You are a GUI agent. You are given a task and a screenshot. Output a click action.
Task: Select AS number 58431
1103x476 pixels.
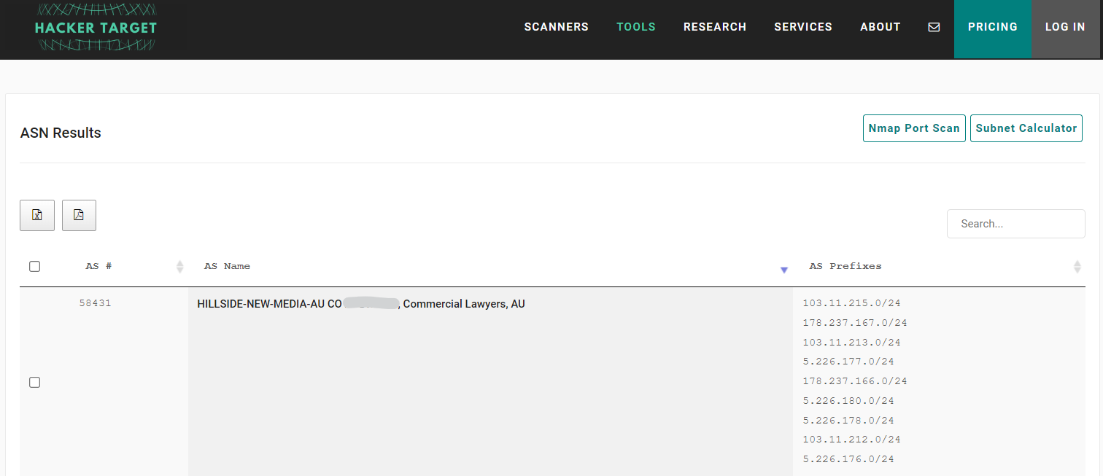click(95, 303)
